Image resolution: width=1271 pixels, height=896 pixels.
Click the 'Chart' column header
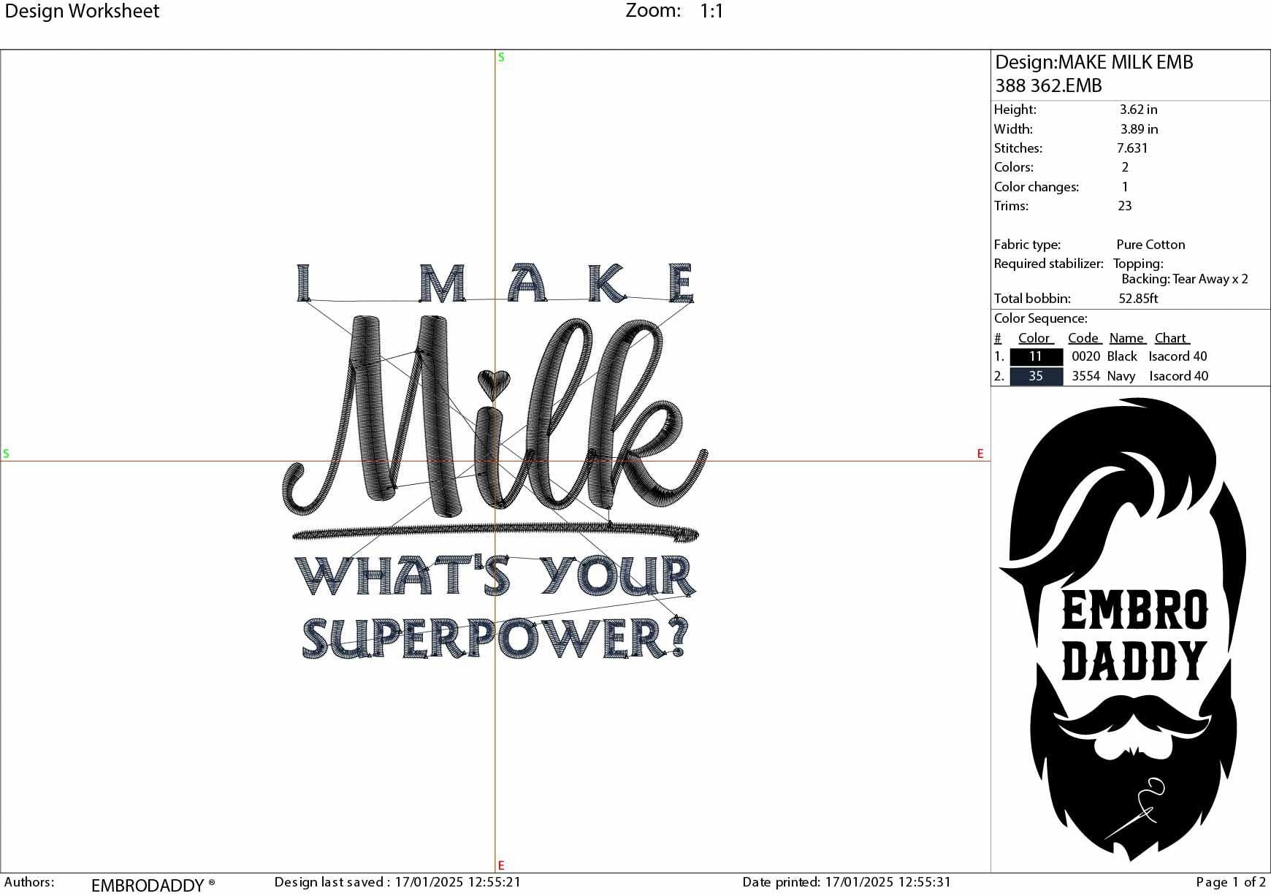point(1170,338)
